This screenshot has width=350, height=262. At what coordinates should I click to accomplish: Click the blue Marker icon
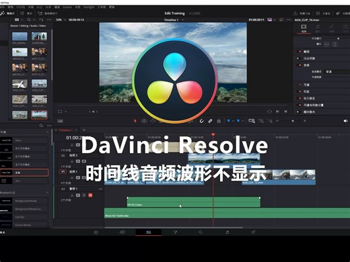pos(238,121)
